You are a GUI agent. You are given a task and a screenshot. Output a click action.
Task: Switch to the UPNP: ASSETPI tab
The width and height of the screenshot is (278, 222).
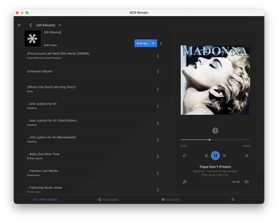[45, 200]
